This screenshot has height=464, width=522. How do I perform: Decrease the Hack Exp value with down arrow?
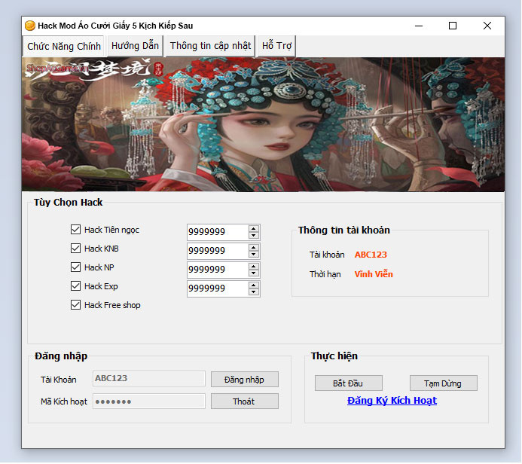coord(254,292)
